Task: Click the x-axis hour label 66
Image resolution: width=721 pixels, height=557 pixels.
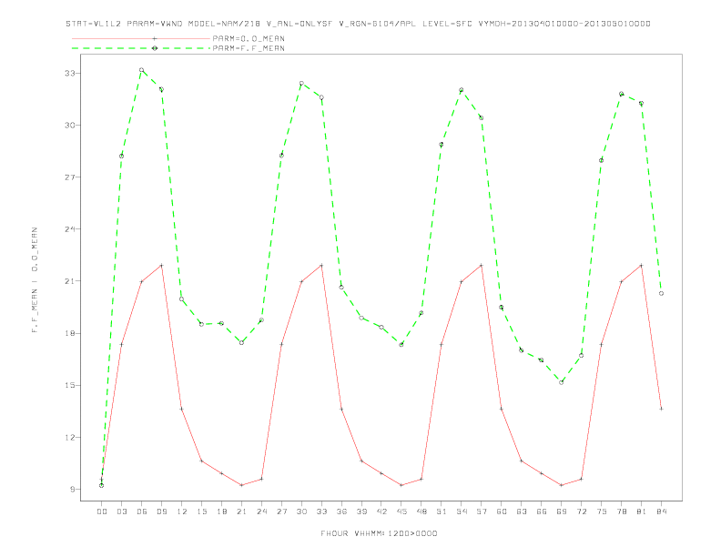Action: 542,511
